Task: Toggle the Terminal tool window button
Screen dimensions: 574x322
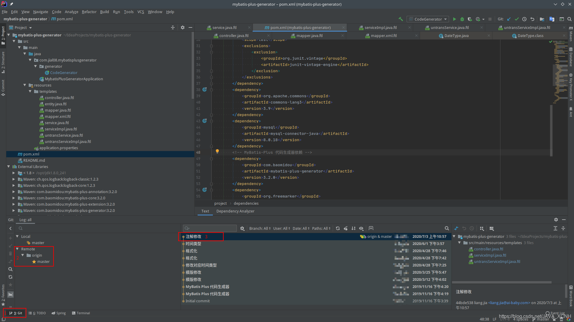Action: tap(81, 313)
